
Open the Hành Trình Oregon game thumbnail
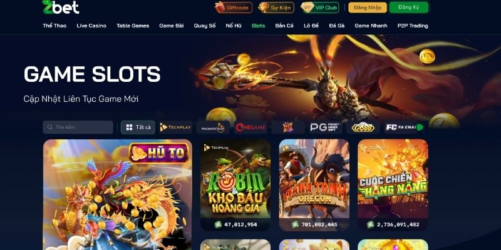[314, 185]
